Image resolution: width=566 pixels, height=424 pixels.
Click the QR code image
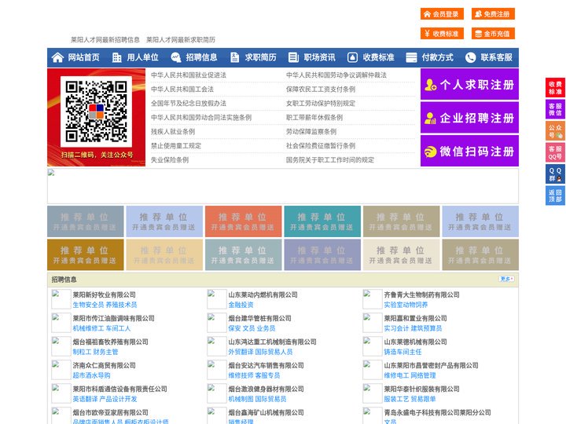click(x=97, y=111)
